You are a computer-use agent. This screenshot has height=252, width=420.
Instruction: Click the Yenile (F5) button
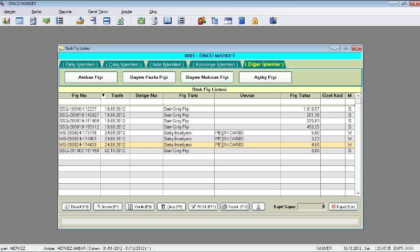(140, 207)
